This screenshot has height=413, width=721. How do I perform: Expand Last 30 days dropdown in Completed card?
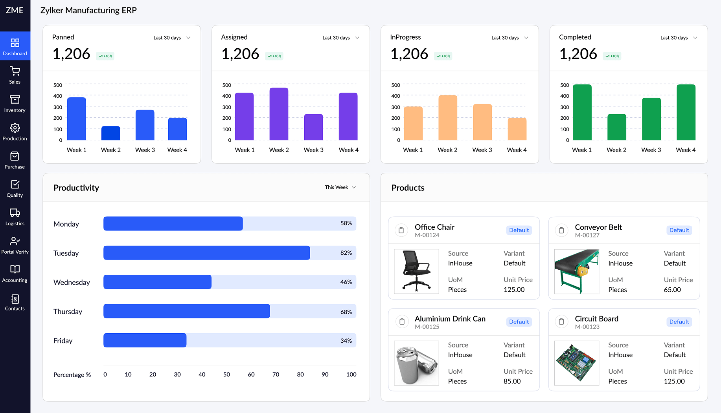coord(679,38)
